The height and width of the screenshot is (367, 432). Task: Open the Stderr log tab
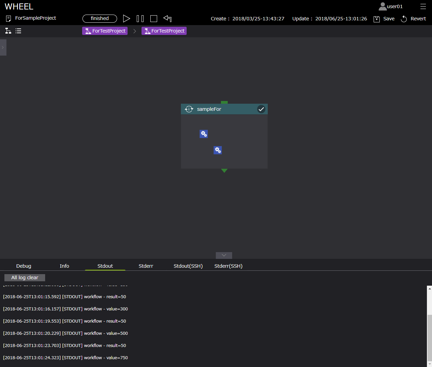[x=146, y=266]
